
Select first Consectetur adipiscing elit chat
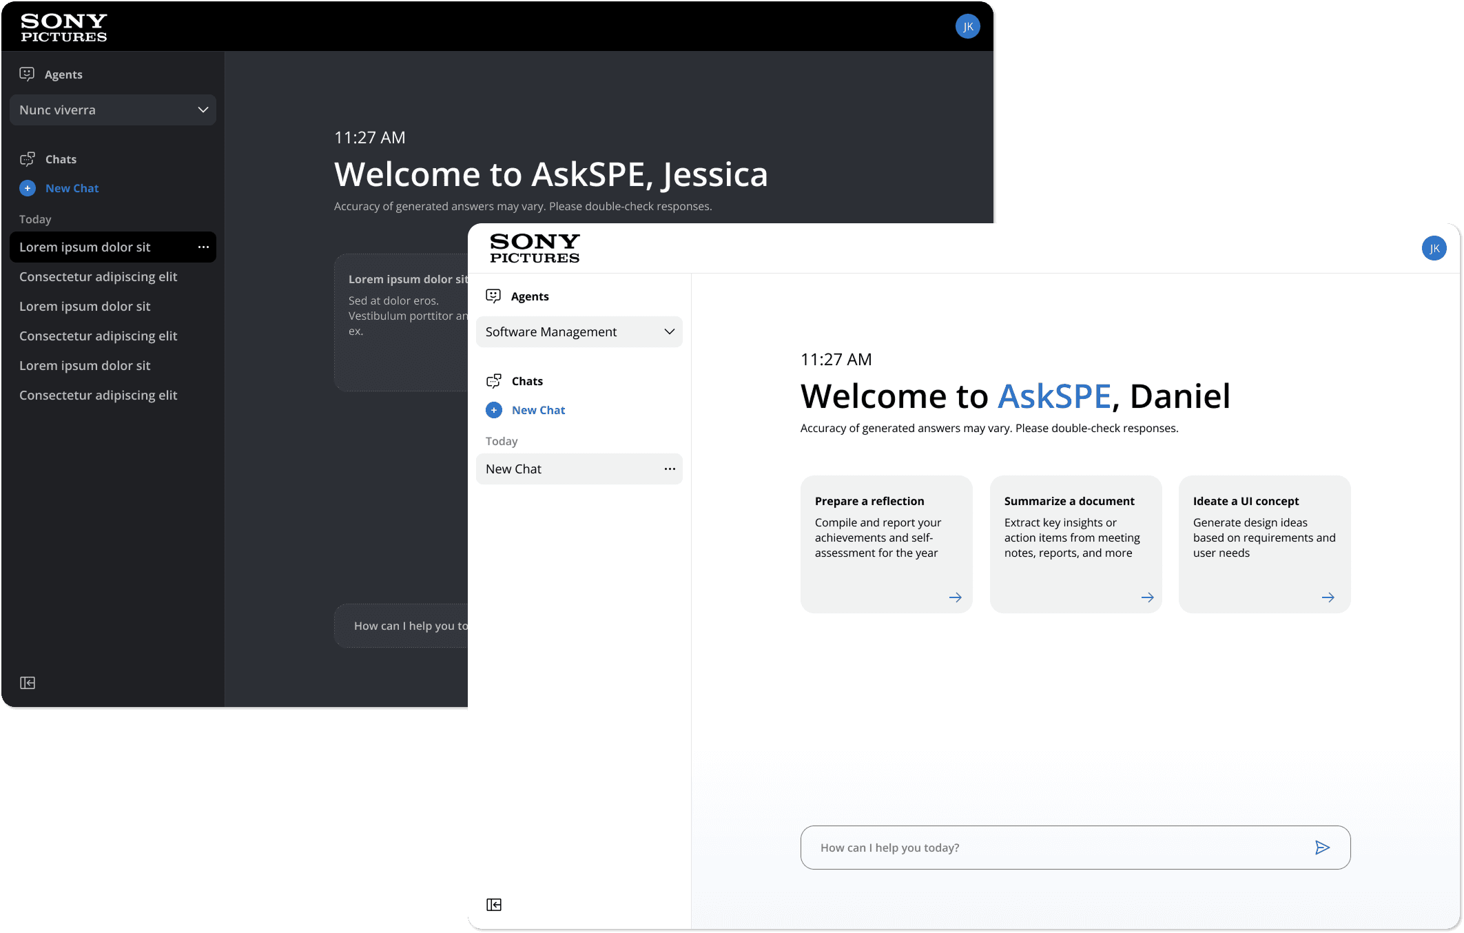tap(99, 276)
